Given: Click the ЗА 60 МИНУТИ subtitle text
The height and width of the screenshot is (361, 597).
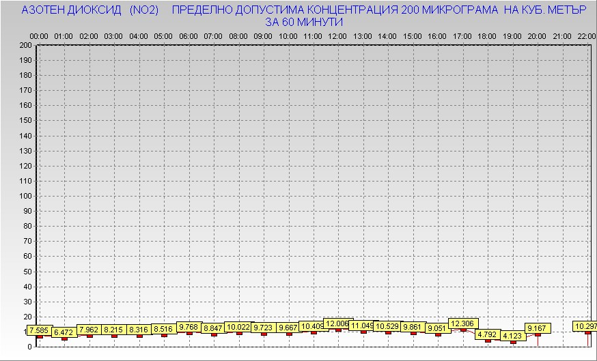Looking at the screenshot, I should tap(304, 22).
